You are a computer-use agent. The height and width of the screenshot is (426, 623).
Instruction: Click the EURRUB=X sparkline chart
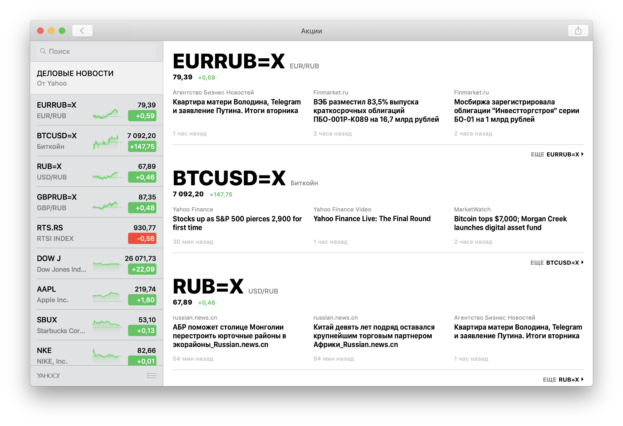click(x=107, y=114)
